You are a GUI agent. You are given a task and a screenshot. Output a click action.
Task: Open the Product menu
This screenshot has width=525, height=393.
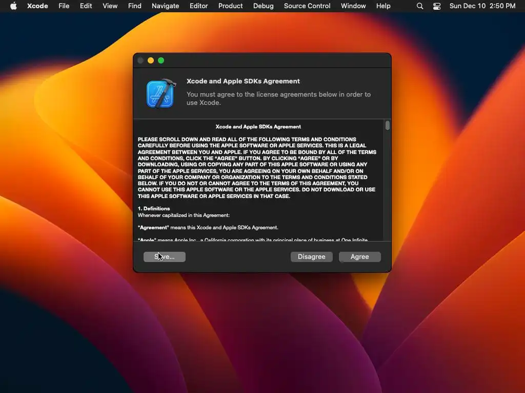(x=230, y=6)
